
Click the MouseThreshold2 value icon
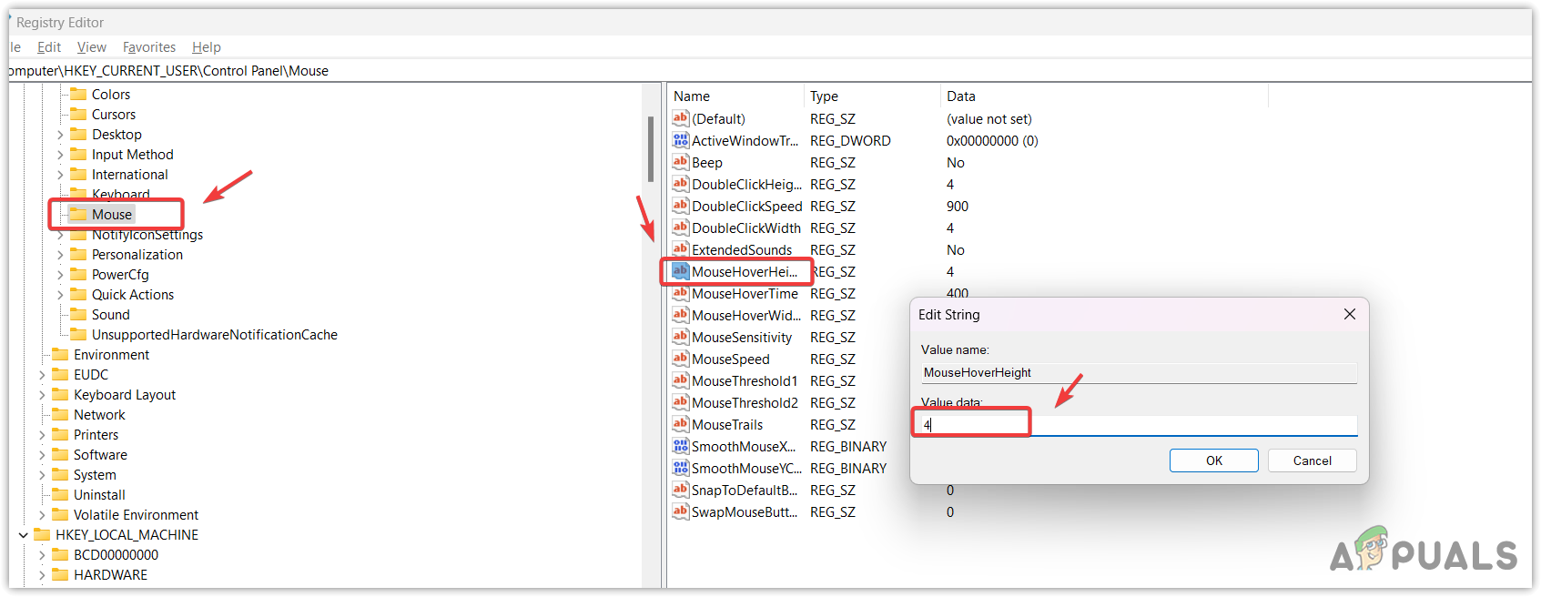click(x=680, y=402)
